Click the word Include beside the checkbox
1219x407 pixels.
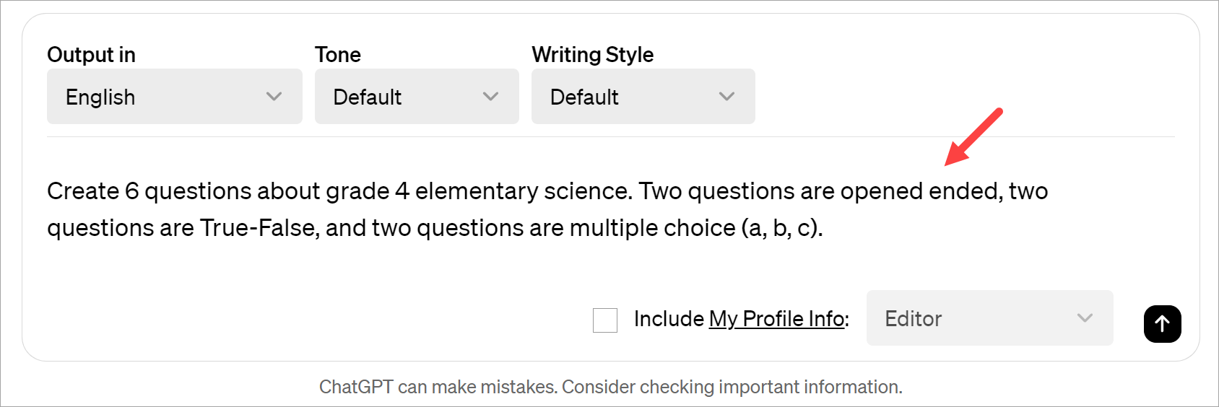[669, 319]
